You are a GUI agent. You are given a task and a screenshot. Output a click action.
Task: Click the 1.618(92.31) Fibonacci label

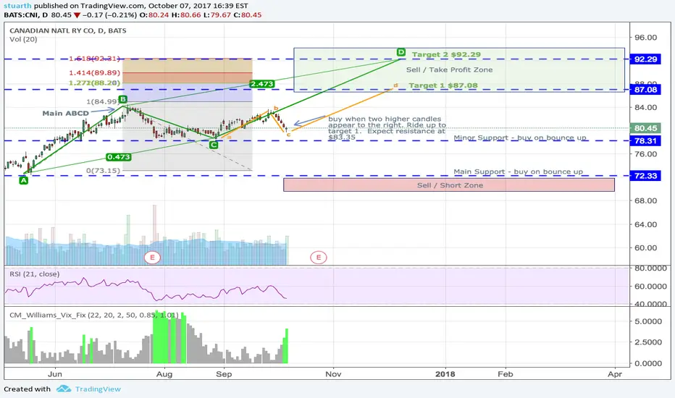(94, 59)
